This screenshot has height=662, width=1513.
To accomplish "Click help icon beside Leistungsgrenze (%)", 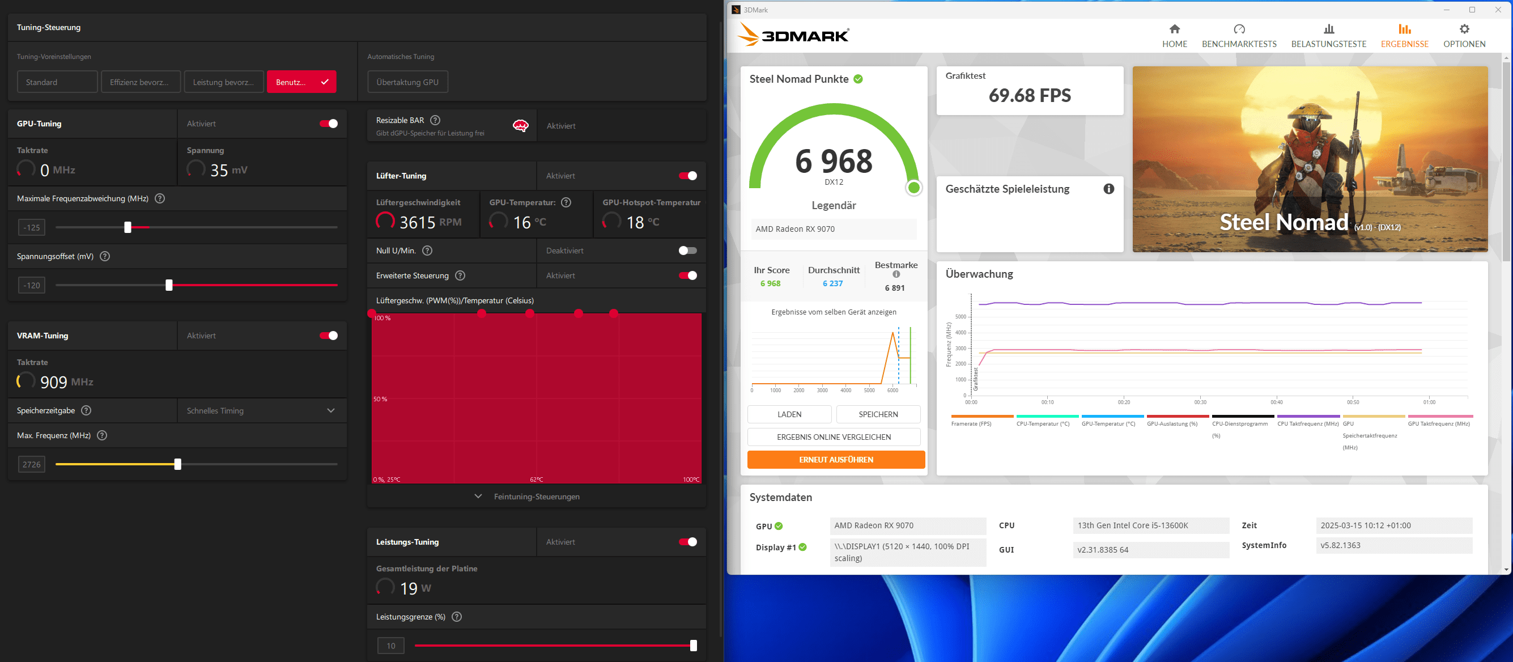I will click(x=457, y=617).
